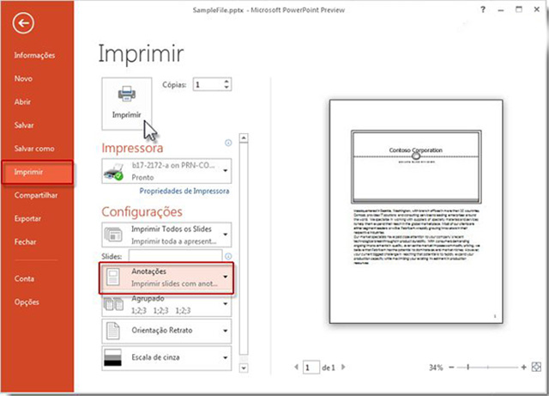The height and width of the screenshot is (396, 549).
Task: Open the Anotações layout dropdown
Action: (166, 277)
